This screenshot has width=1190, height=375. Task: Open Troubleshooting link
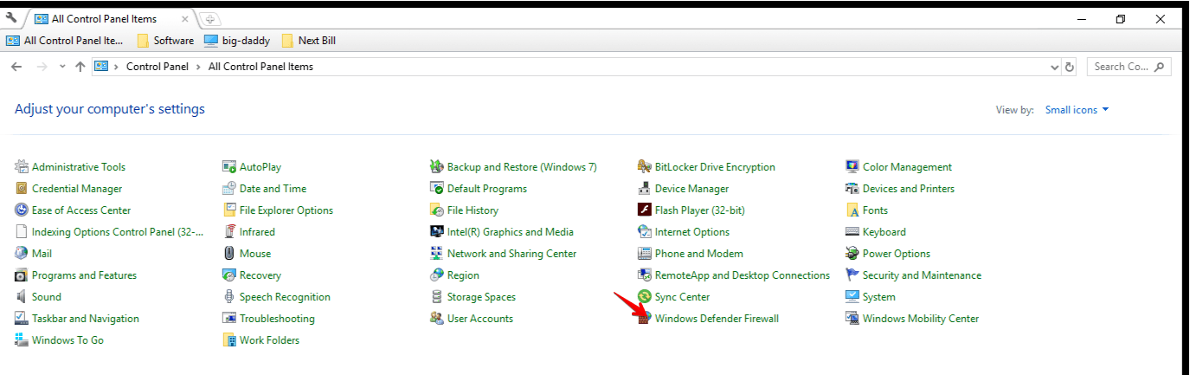click(277, 319)
